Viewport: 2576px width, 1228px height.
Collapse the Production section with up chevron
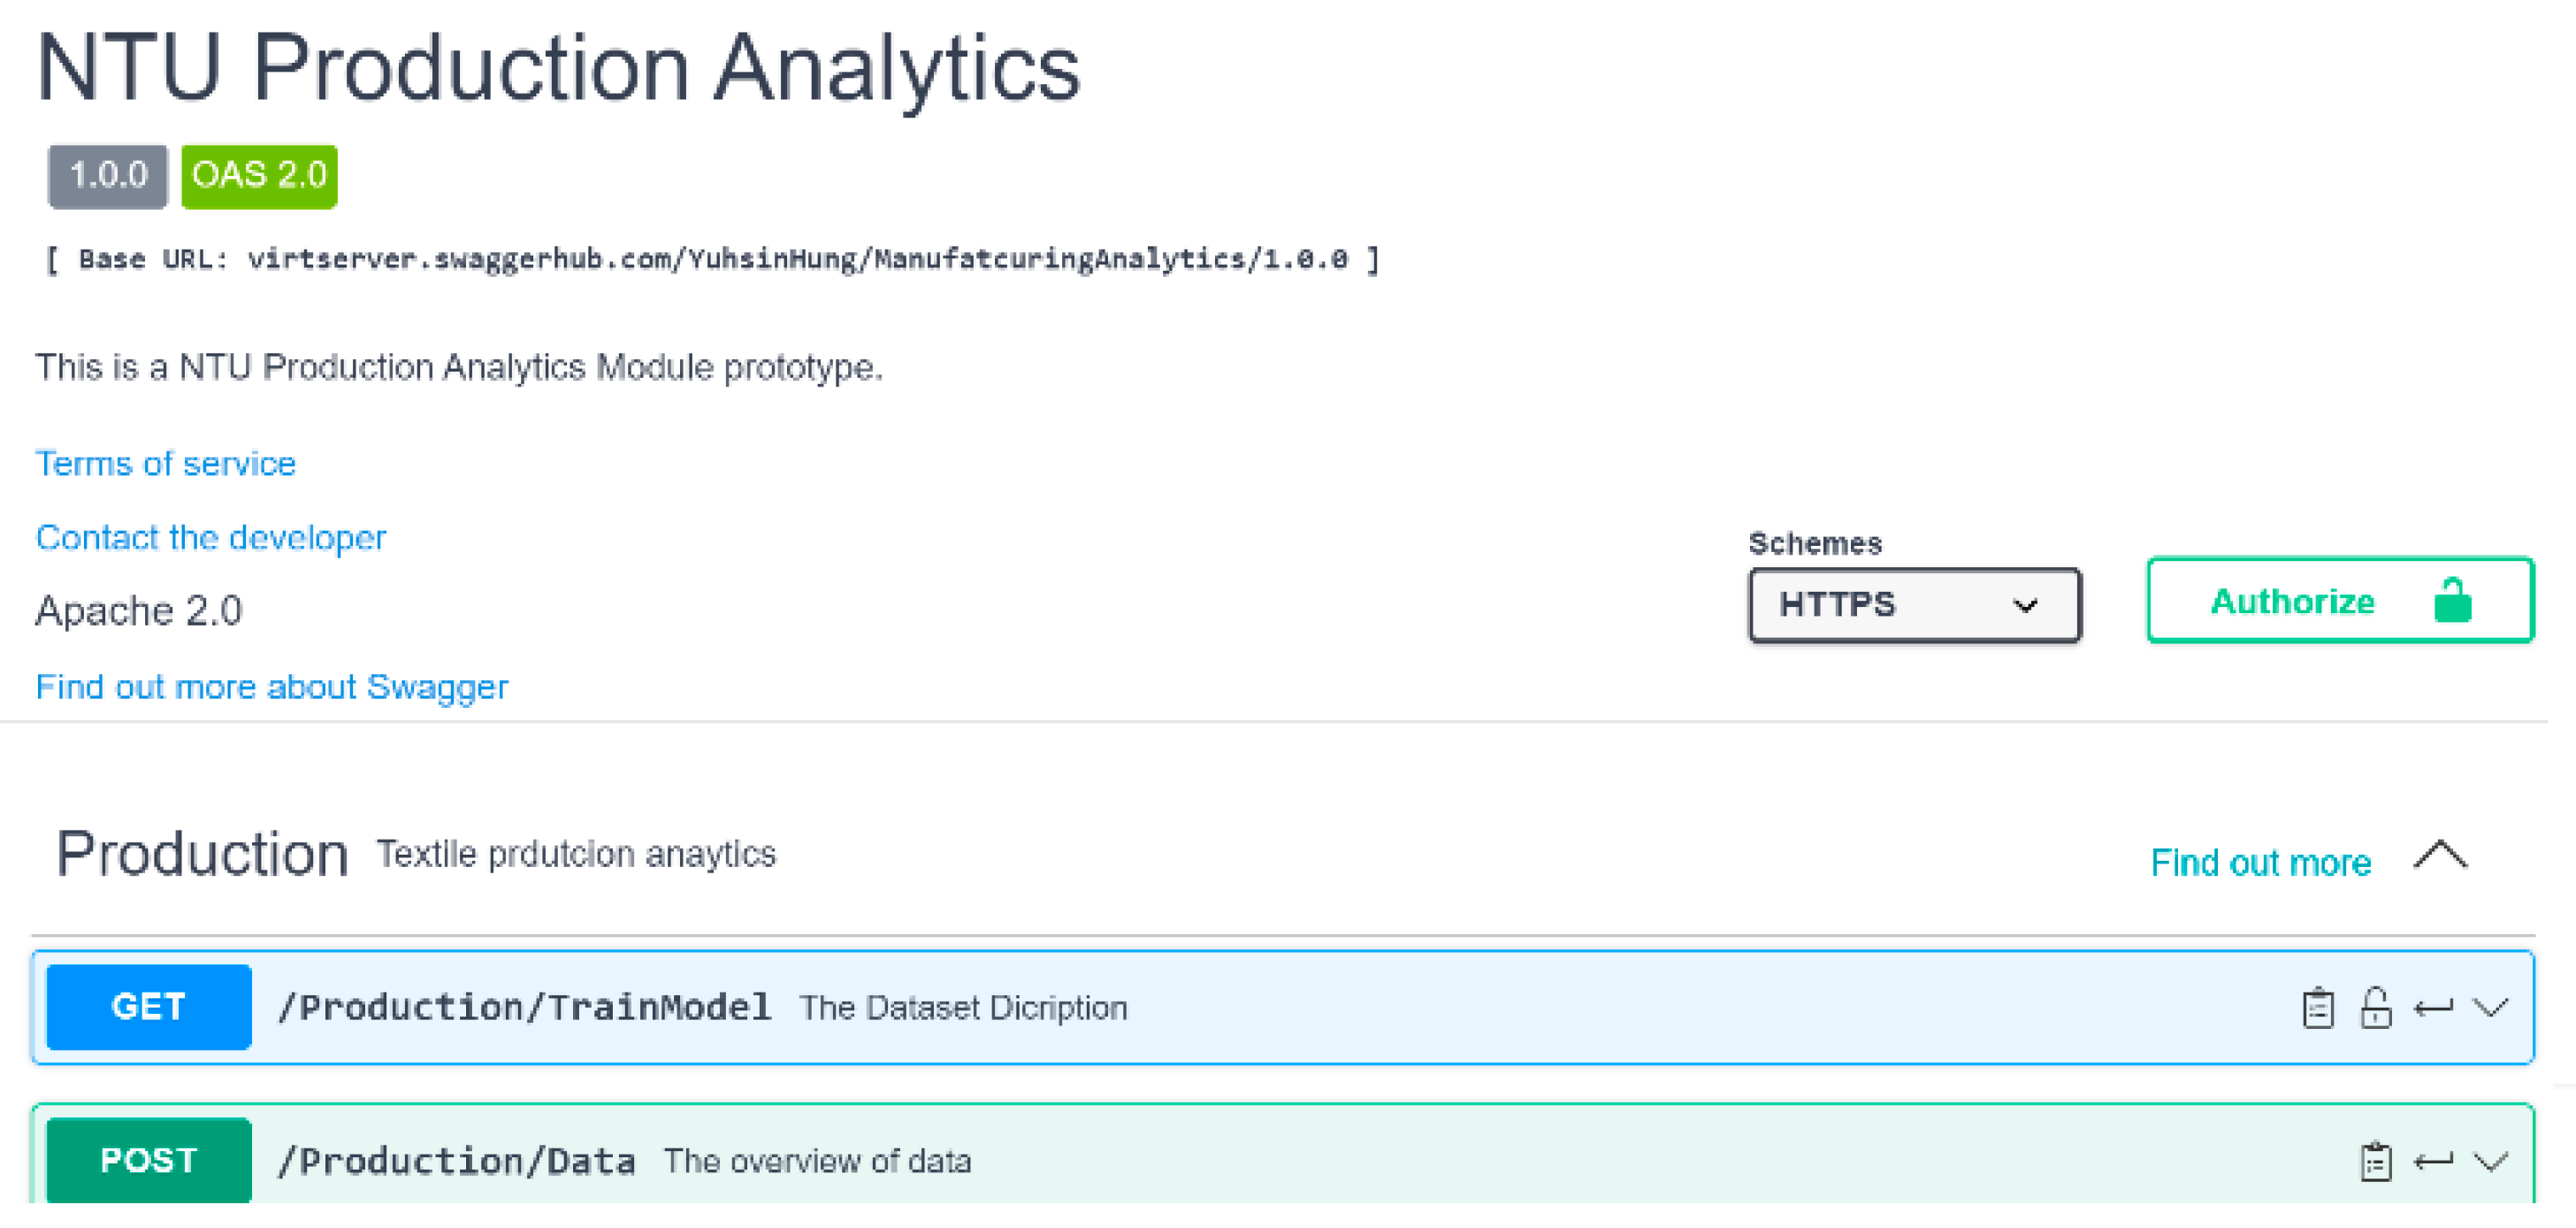[2439, 856]
